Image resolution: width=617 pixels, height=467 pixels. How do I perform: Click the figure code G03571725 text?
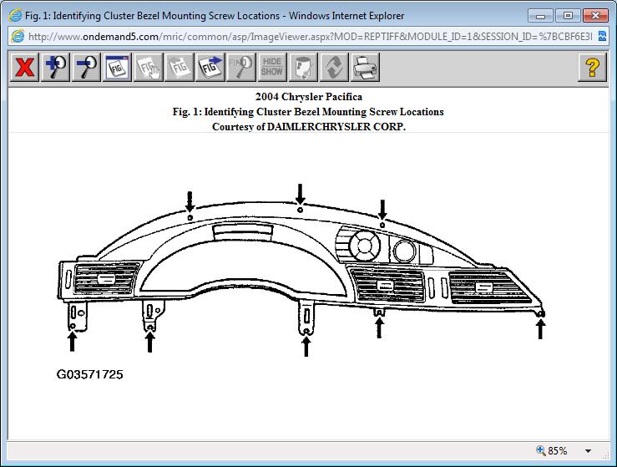(x=89, y=374)
